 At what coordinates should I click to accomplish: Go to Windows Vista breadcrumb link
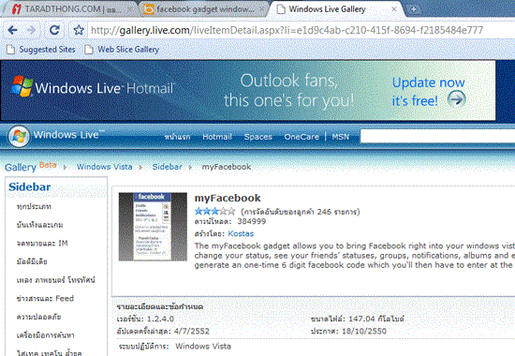[x=105, y=167]
